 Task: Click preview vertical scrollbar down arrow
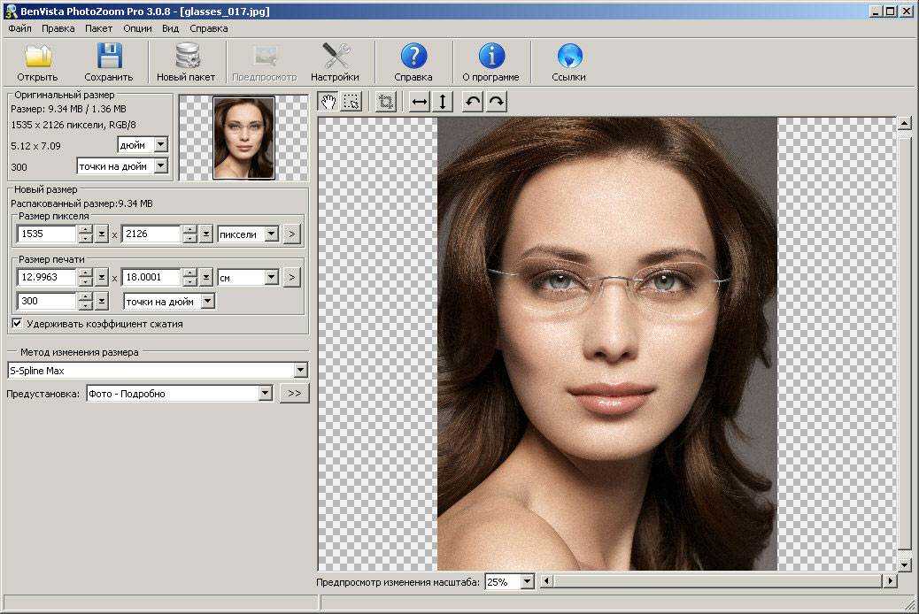(x=904, y=564)
